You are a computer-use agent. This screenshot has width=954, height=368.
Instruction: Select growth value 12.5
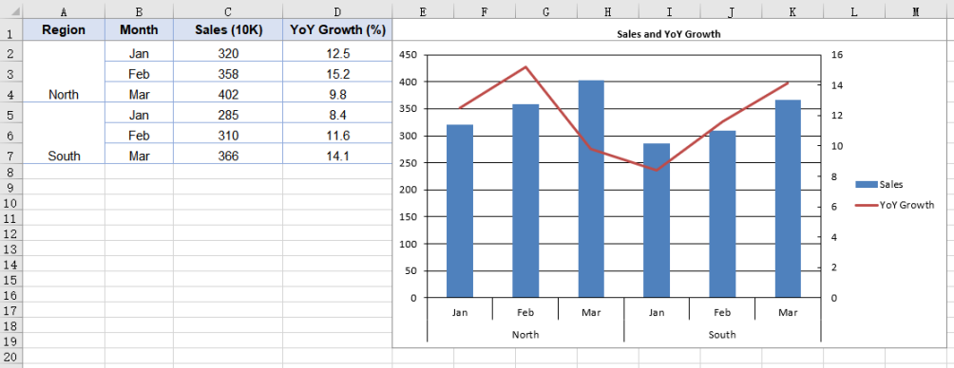(x=337, y=53)
